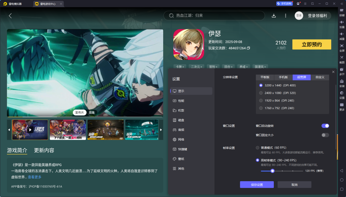
Task: Select the 性能 settings category
Action: tap(191, 101)
